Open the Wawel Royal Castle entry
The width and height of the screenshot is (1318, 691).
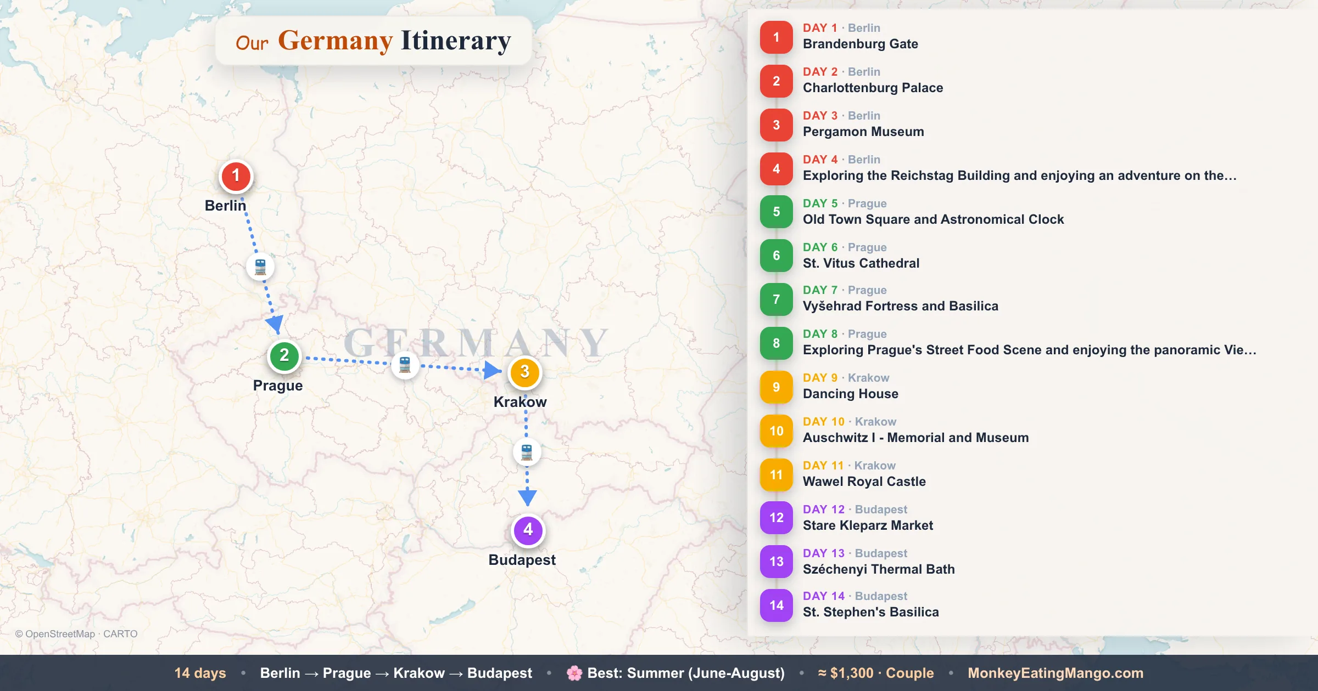(864, 482)
